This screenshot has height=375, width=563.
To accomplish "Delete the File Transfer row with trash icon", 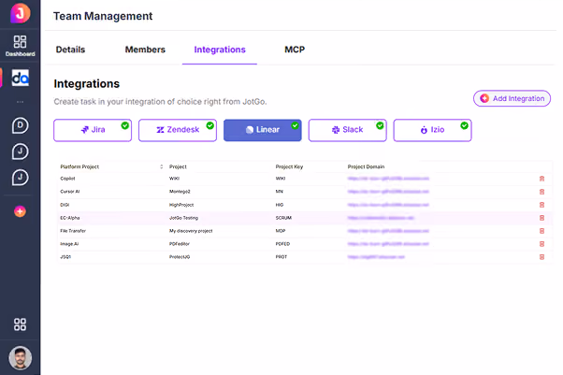I will [541, 231].
